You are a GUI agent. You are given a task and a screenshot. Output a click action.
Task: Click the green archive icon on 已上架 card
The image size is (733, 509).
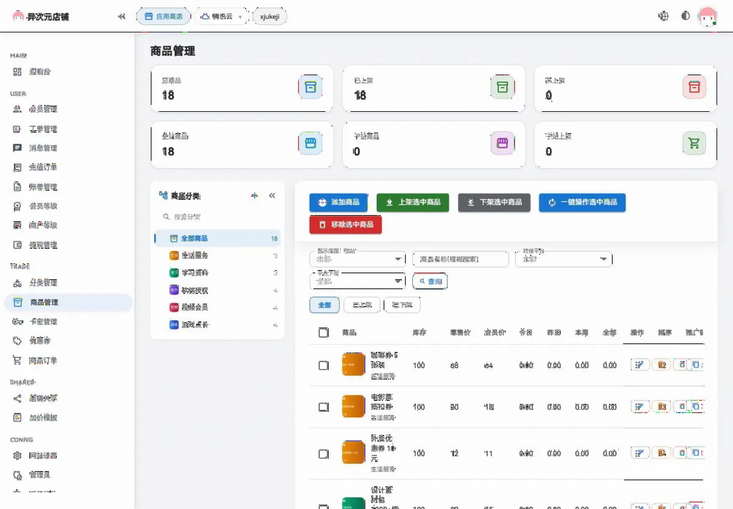[502, 87]
